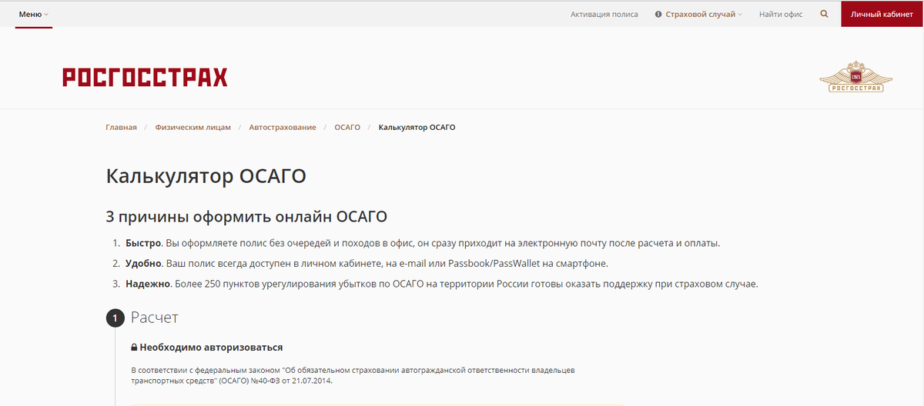Open the Личный кабинет button
The height and width of the screenshot is (406, 924).
[882, 14]
